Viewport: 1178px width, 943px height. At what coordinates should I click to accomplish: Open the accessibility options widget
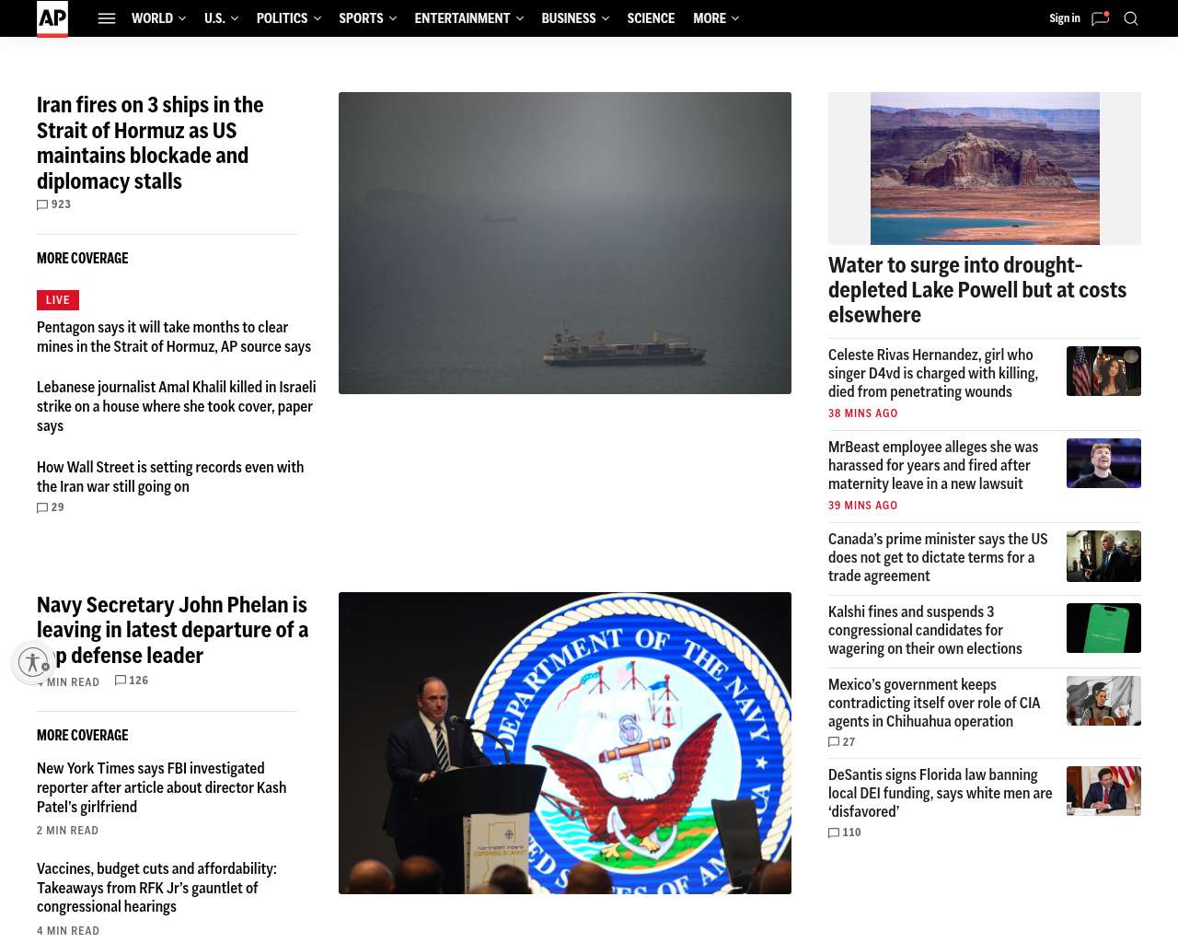point(33,662)
